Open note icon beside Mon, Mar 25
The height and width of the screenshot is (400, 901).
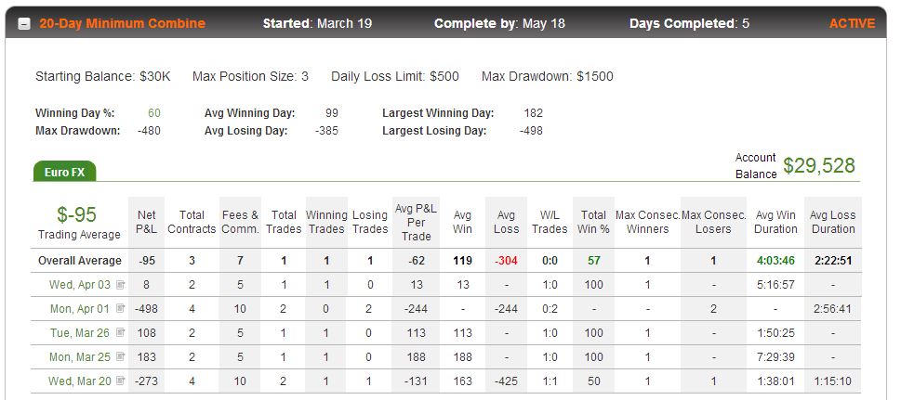120,357
